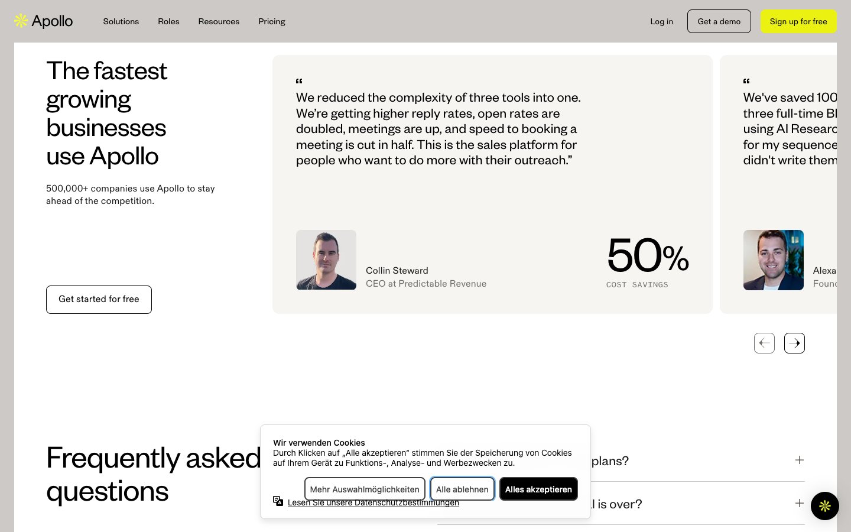Open the Solutions dropdown
This screenshot has width=851, height=532.
[121, 21]
